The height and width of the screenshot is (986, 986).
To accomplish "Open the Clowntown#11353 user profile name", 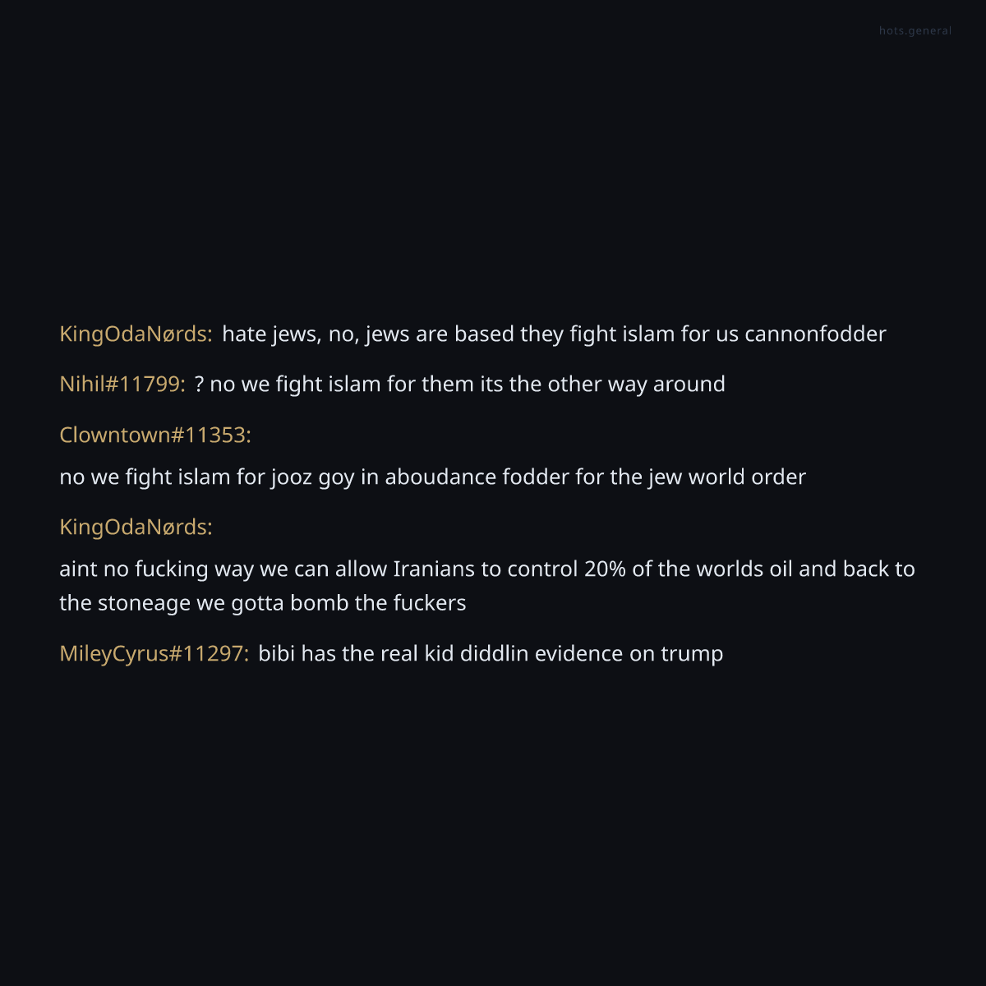I will (x=154, y=435).
